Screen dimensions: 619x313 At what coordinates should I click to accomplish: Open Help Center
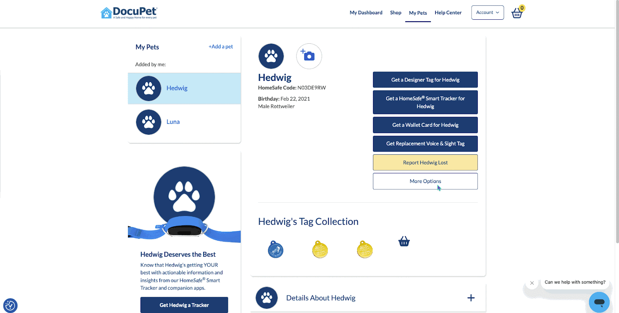[x=448, y=13]
